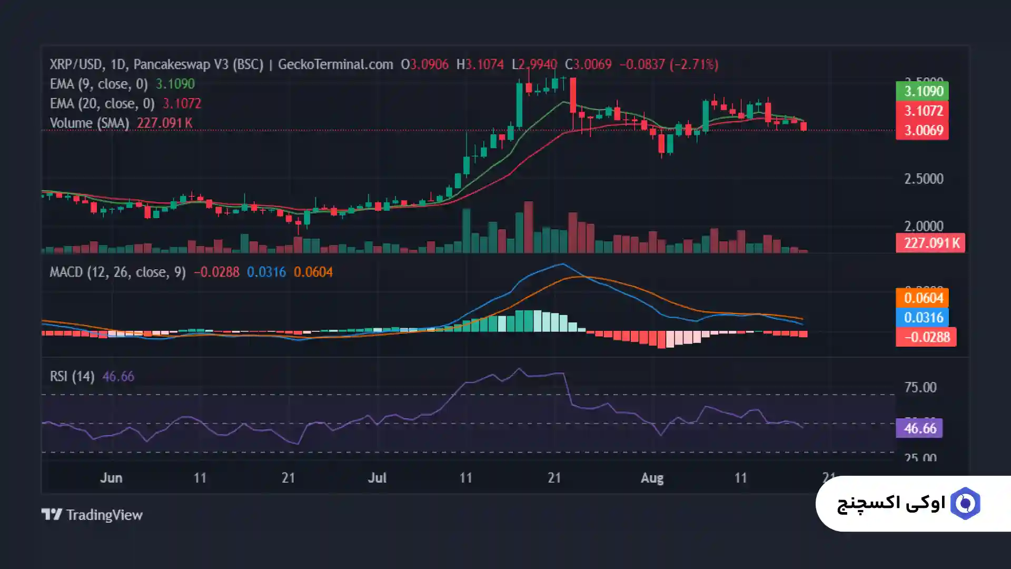This screenshot has width=1011, height=569.
Task: Click the orange 0.0604 signal label
Action: click(x=923, y=298)
